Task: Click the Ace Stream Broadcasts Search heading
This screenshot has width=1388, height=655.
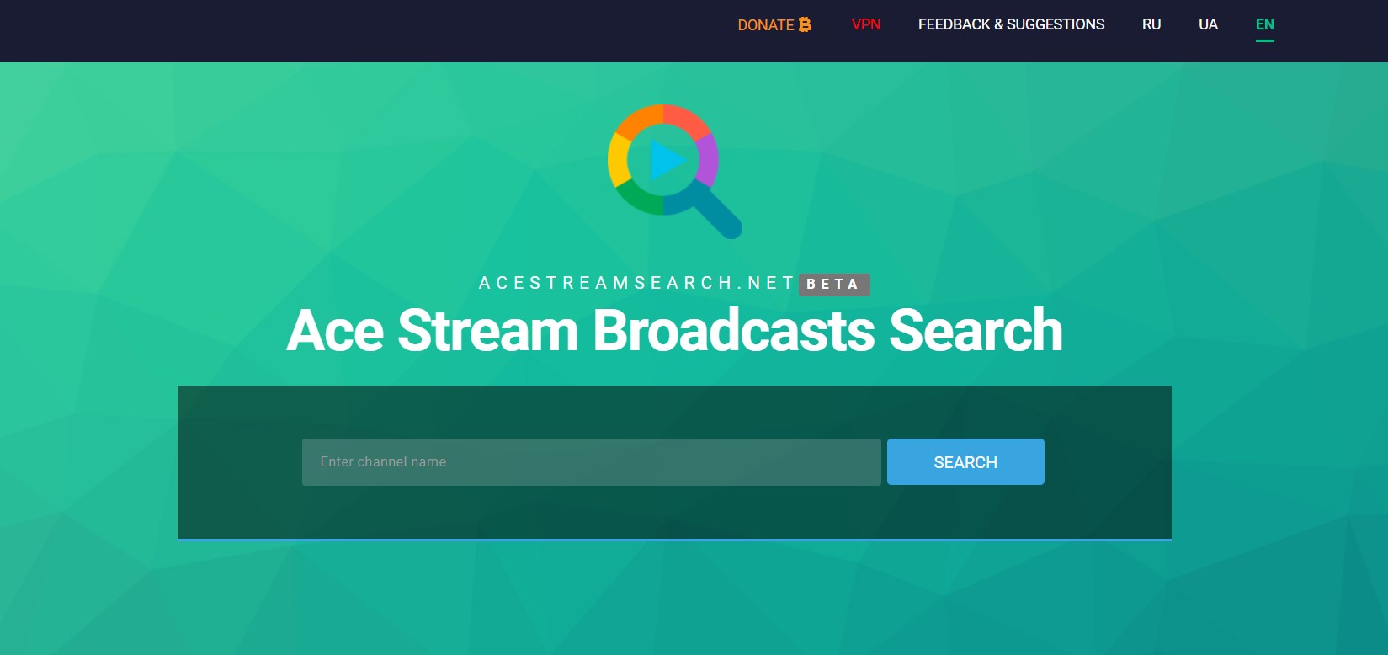Action: click(x=674, y=330)
